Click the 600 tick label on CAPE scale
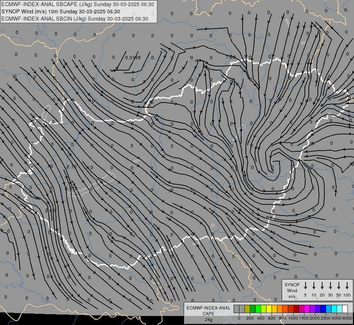 [x=272, y=318]
